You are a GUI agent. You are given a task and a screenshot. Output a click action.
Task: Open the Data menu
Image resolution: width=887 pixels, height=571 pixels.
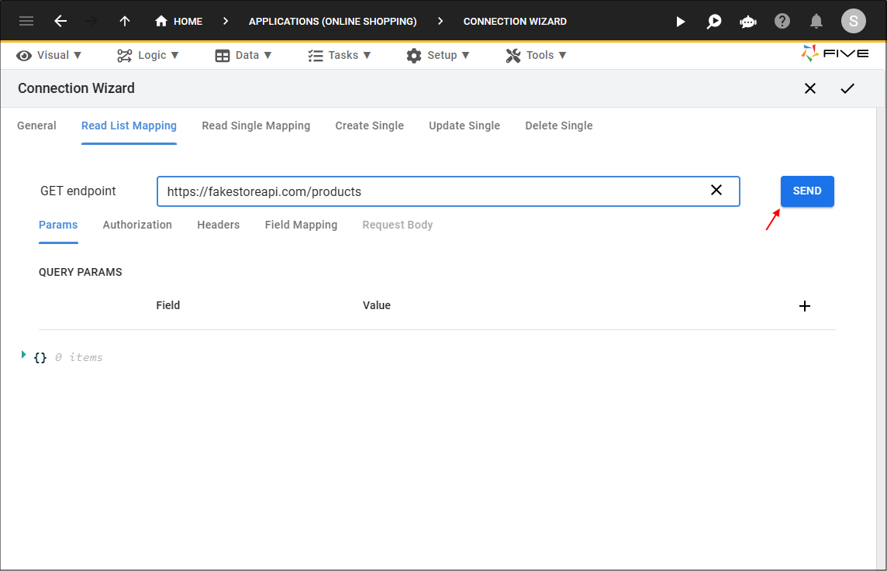[243, 56]
